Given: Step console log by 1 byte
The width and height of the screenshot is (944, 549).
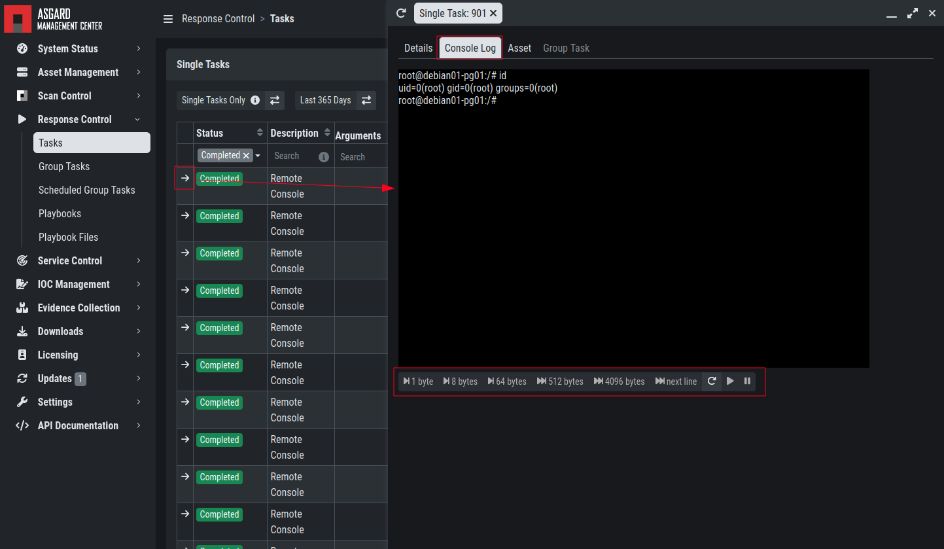Looking at the screenshot, I should pos(418,381).
